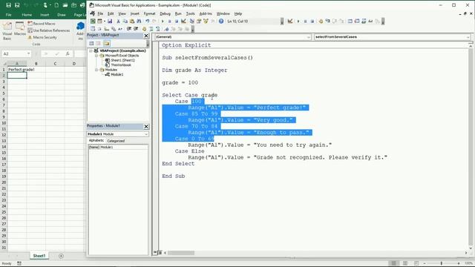Viewport: 475px width, 267px height.
Task: Click the Find binoculars icon
Action: [x=139, y=22]
